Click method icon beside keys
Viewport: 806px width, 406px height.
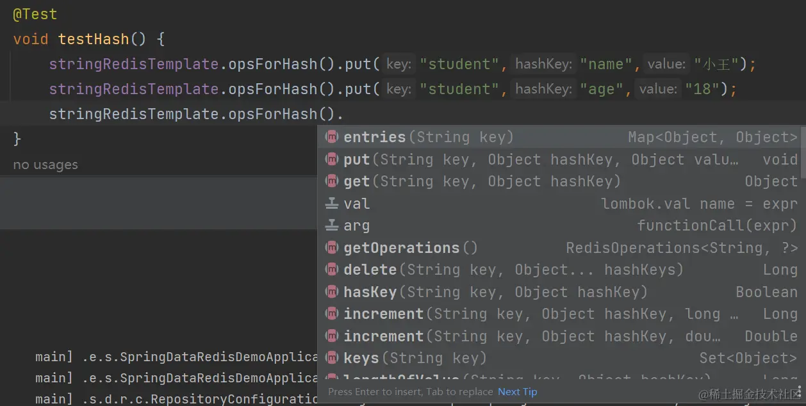[331, 358]
